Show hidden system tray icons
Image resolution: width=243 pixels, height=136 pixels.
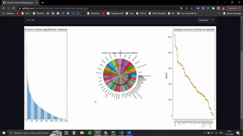tap(205, 133)
